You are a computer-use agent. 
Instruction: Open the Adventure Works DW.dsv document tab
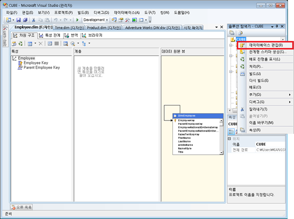(152, 28)
